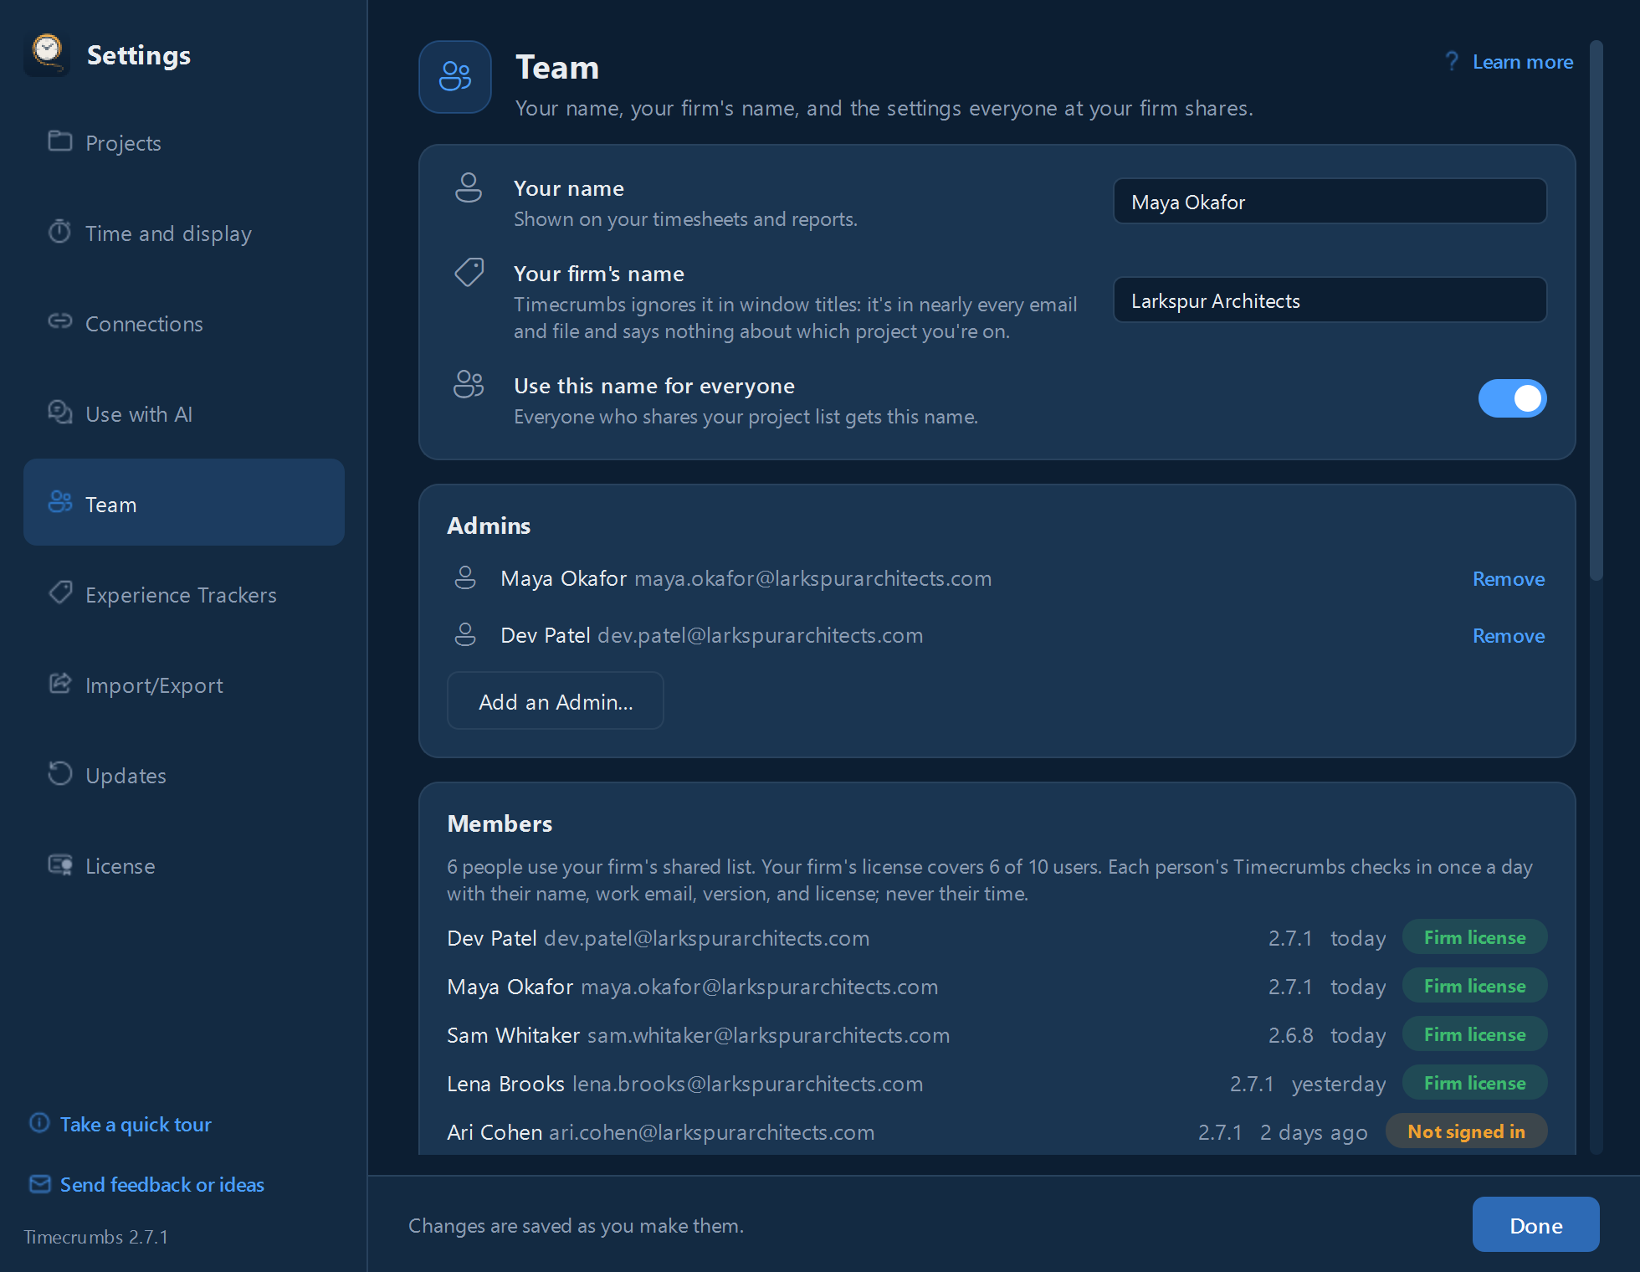Click the person icon beside Your name
1640x1272 pixels.
[469, 187]
